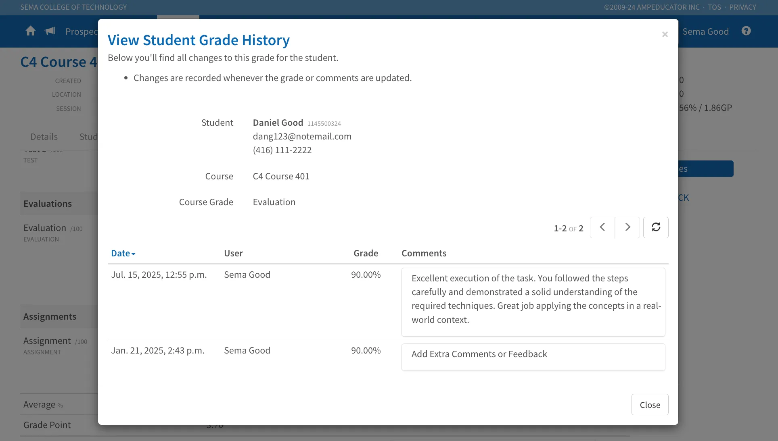
Task: Switch to the Details tab
Action: (x=44, y=137)
